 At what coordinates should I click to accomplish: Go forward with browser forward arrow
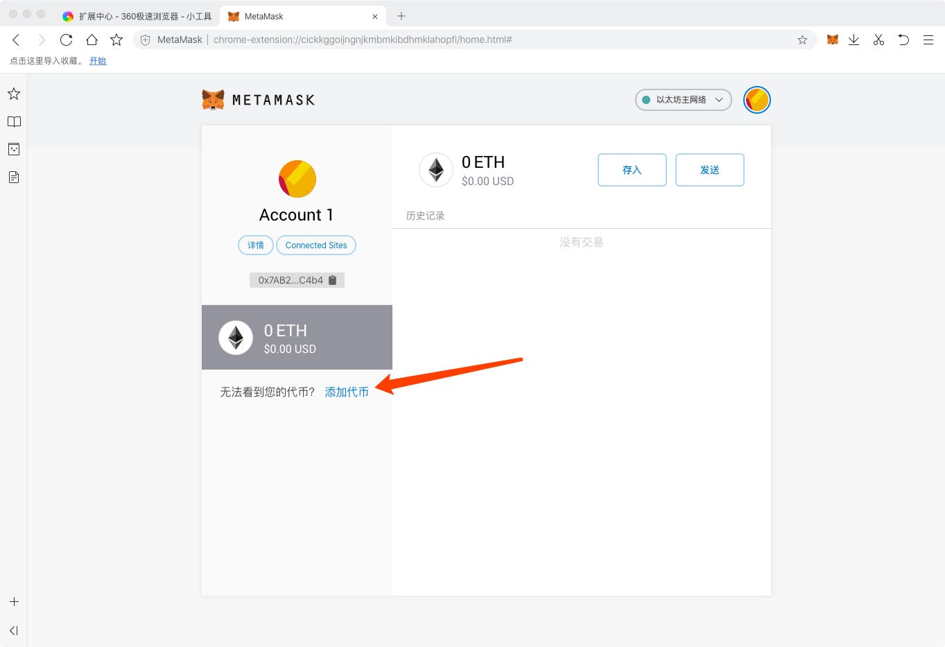[x=41, y=40]
